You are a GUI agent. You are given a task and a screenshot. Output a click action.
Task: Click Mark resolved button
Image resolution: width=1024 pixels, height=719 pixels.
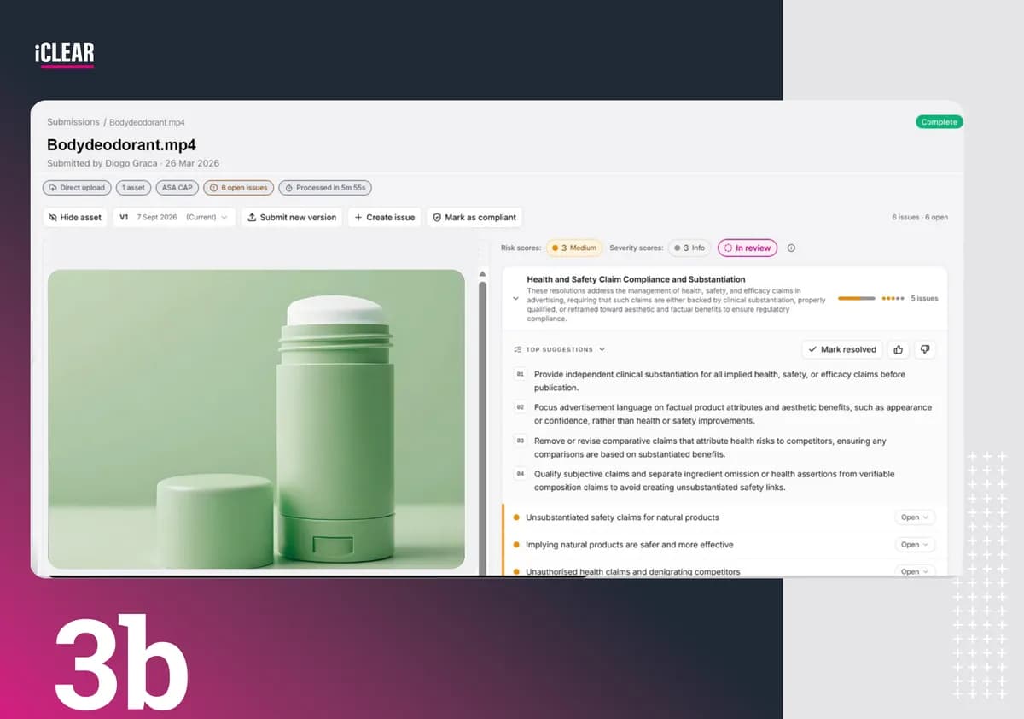point(841,349)
